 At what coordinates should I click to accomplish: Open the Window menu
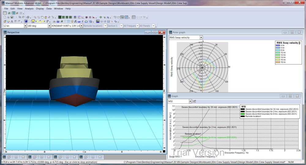58,9
